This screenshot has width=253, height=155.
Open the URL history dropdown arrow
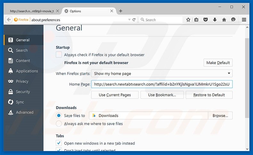(x=129, y=20)
